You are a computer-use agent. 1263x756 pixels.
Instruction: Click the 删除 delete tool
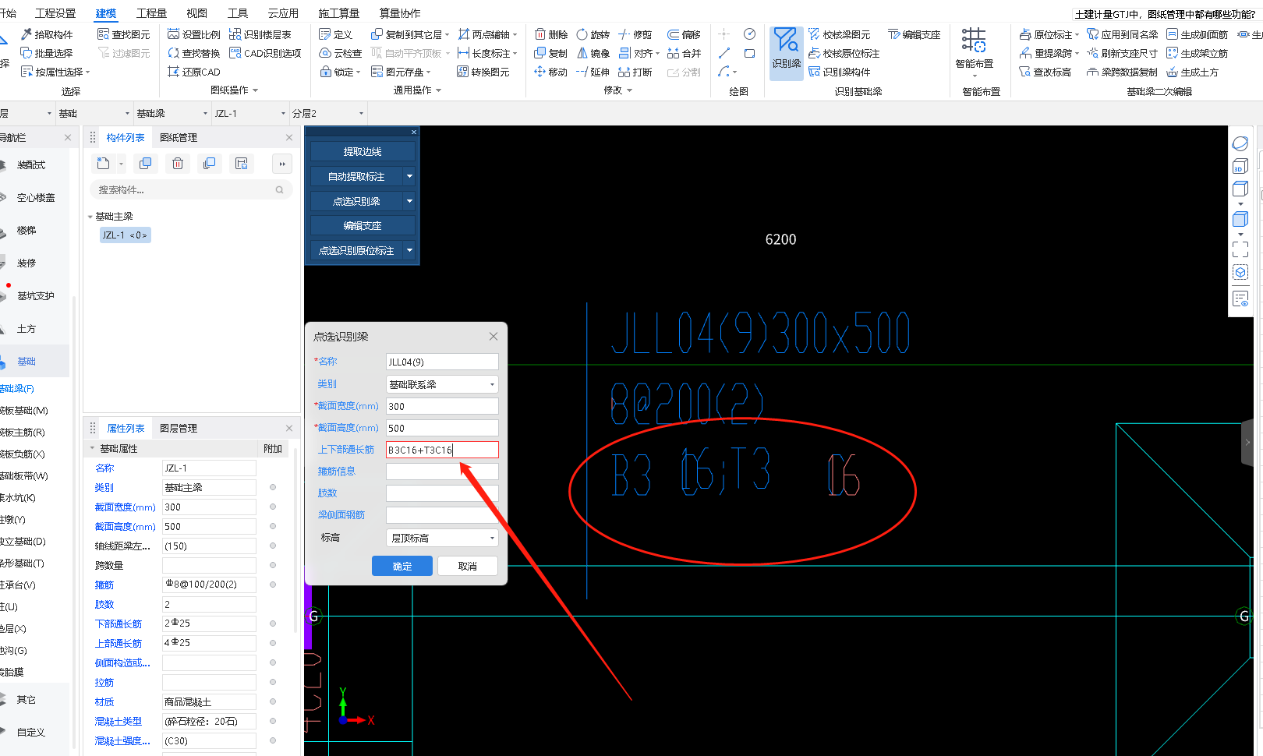[551, 34]
